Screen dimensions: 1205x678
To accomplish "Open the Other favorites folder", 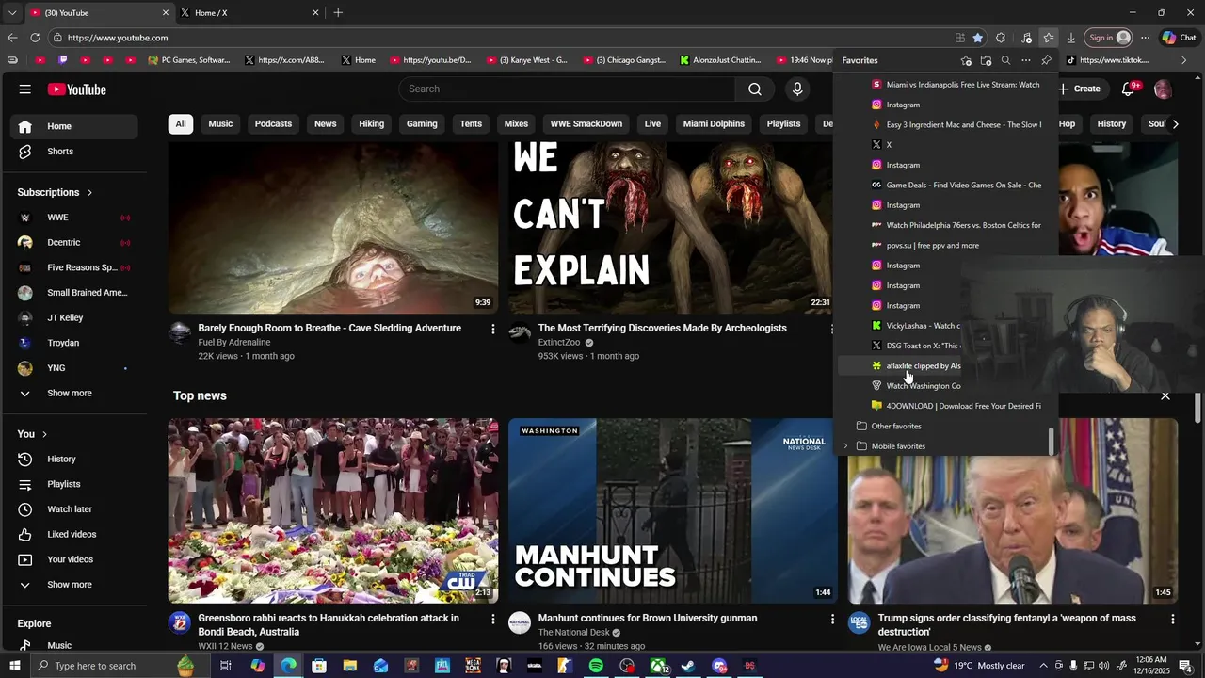I will point(895,427).
